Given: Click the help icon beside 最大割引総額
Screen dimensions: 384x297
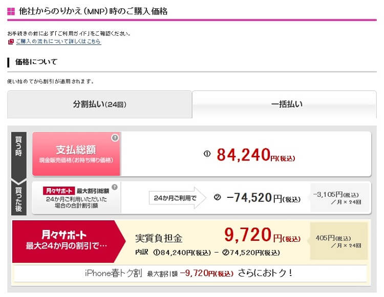Looking at the screenshot, I should pos(115,187).
